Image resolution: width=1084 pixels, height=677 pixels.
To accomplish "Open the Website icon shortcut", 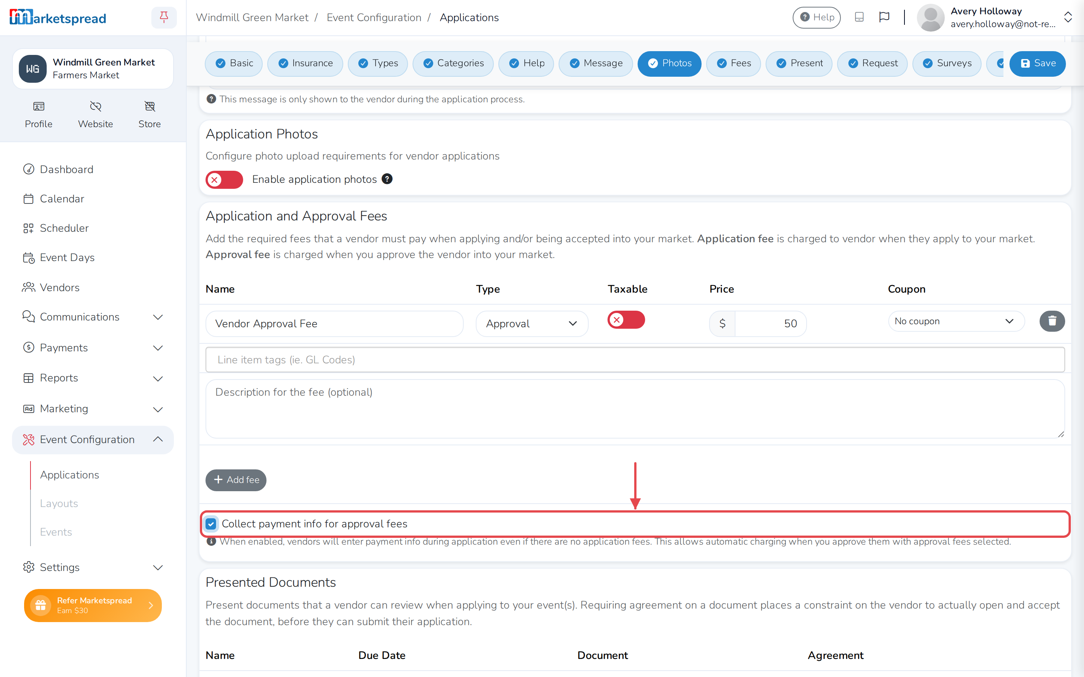I will (x=95, y=115).
